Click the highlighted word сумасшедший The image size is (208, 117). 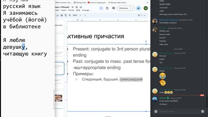click(x=131, y=79)
